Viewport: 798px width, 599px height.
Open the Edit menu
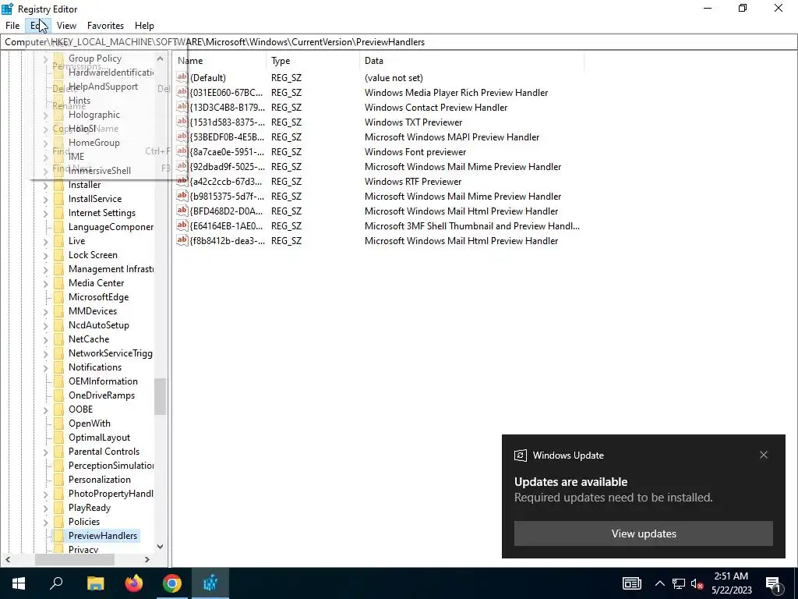tap(37, 26)
